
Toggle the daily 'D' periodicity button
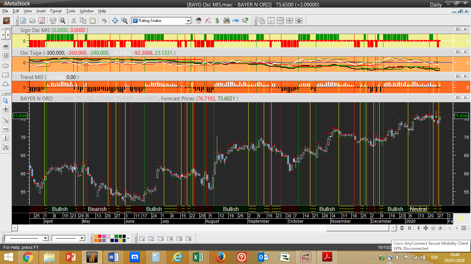tap(410, 228)
